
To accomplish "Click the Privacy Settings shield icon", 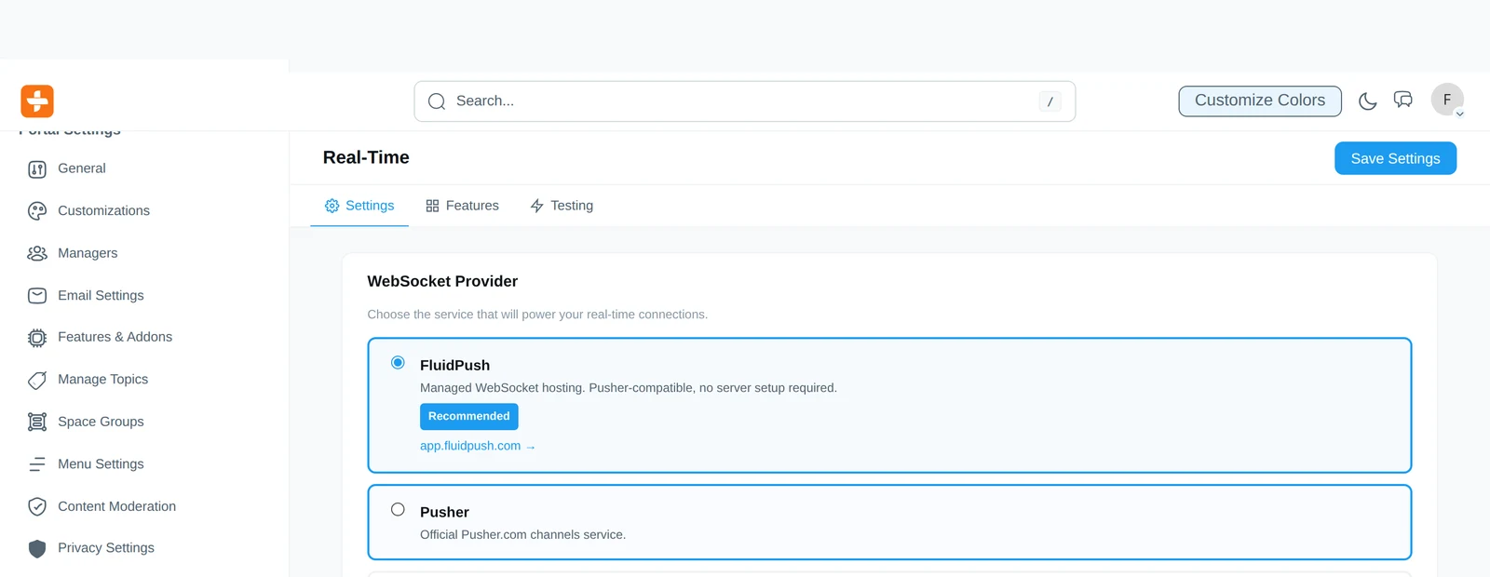I will [37, 548].
